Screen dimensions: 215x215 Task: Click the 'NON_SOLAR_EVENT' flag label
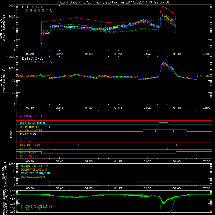(33, 123)
